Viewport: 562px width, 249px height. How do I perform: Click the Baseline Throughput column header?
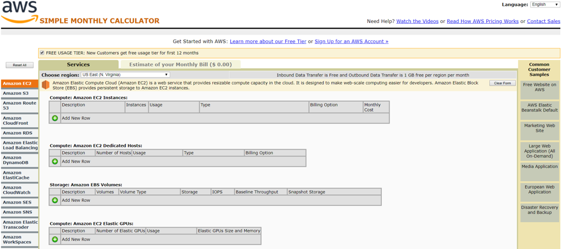coord(261,192)
